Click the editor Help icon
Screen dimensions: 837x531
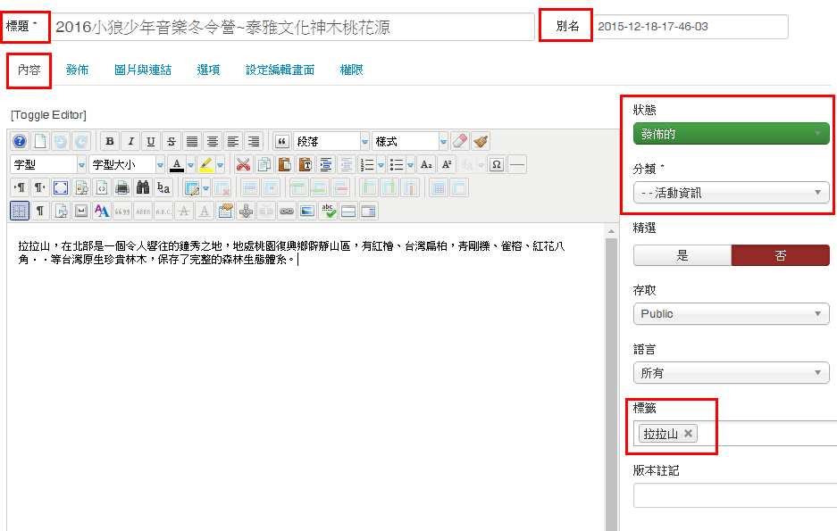[20, 142]
